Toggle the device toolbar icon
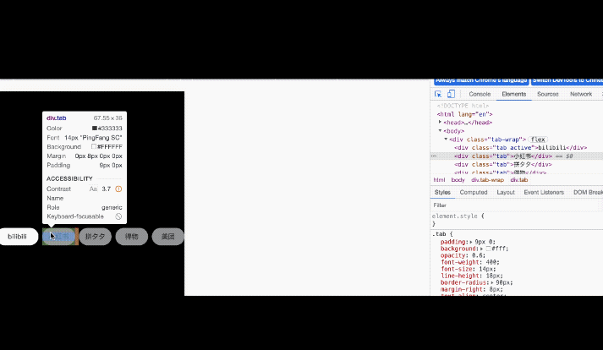 tap(451, 94)
